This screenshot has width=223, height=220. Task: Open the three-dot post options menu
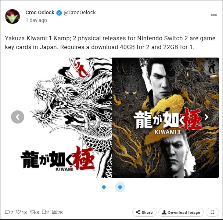coord(214,15)
